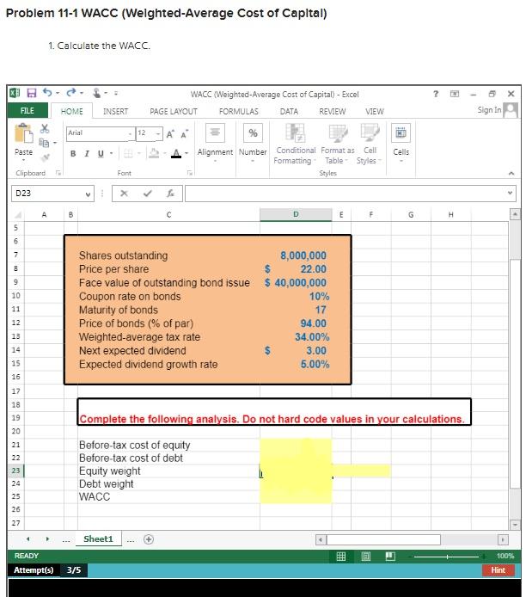The width and height of the screenshot is (526, 597).
Task: Click the Ribbon Display Options icon
Action: point(455,94)
